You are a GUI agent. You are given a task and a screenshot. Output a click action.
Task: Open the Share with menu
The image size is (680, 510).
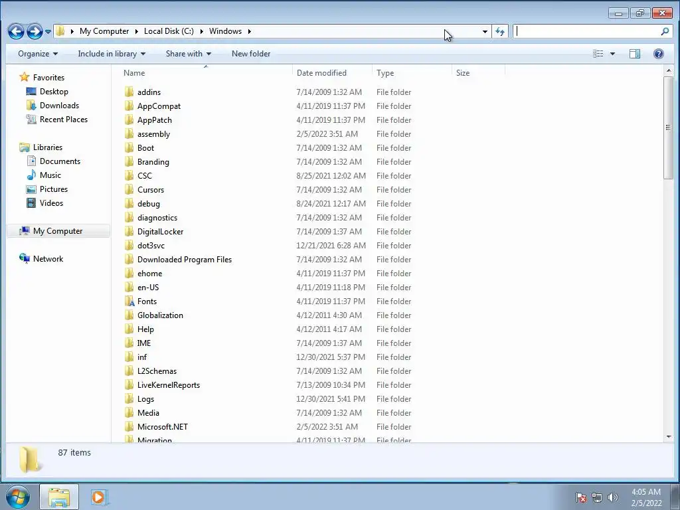pos(188,54)
